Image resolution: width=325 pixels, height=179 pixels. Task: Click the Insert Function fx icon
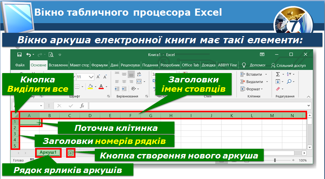(x=82, y=106)
